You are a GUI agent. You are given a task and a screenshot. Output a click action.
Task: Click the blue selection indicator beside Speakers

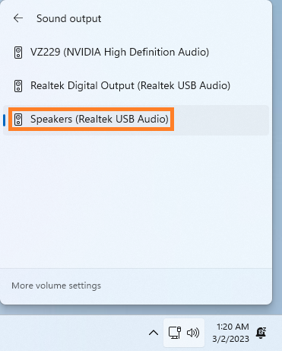pyautogui.click(x=4, y=120)
